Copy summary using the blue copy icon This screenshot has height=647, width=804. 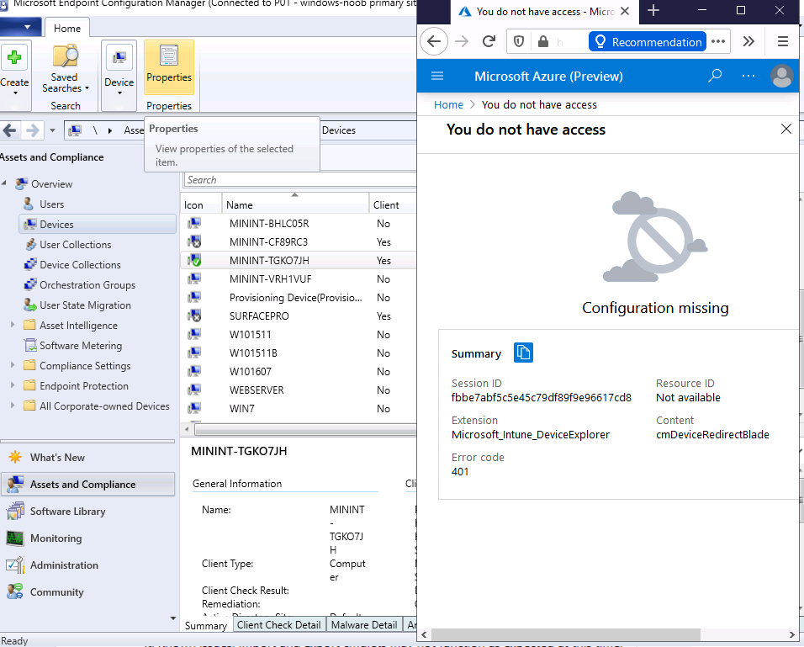click(523, 353)
